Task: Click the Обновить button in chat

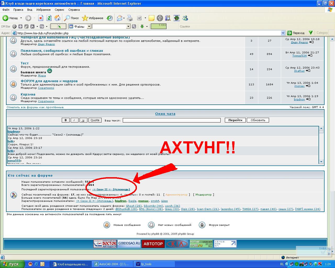Action: 258,120
